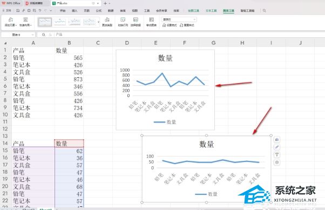Expand the chart styles gallery arrow
Screen dimensions: 325x210
98,22
